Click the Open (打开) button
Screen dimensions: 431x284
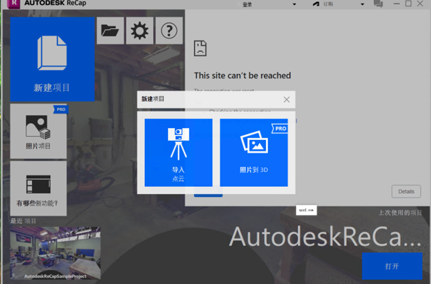click(392, 266)
